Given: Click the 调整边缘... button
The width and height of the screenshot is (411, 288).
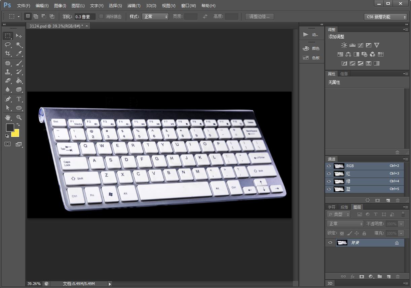Looking at the screenshot, I should [x=259, y=16].
